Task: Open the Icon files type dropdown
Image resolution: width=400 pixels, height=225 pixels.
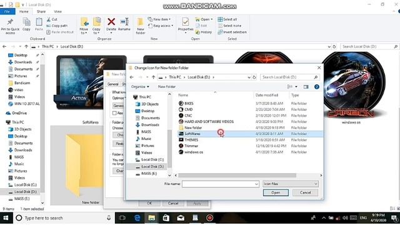Action: 290,184
